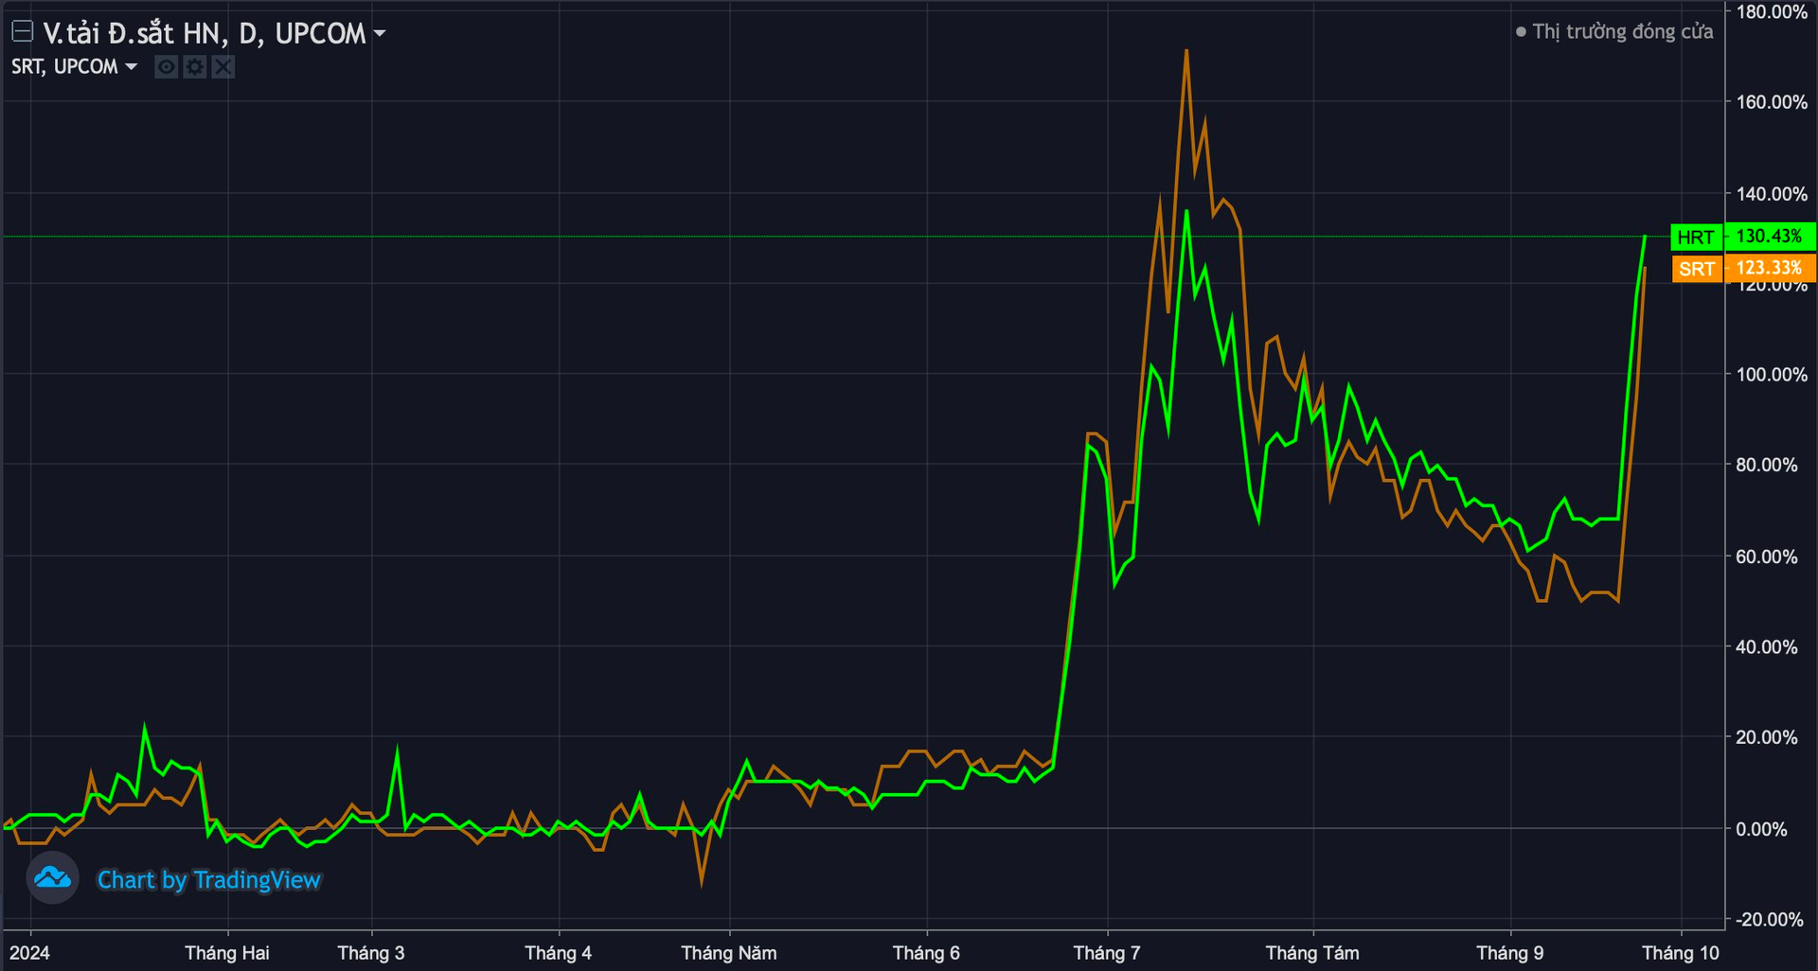Click the Tháng Hai time axis label
This screenshot has height=971, width=1818.
point(227,953)
